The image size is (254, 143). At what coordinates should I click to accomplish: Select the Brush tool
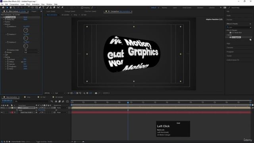[x=48, y=8]
